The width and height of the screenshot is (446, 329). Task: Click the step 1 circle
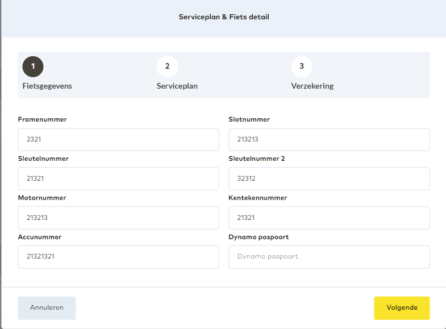click(x=33, y=66)
